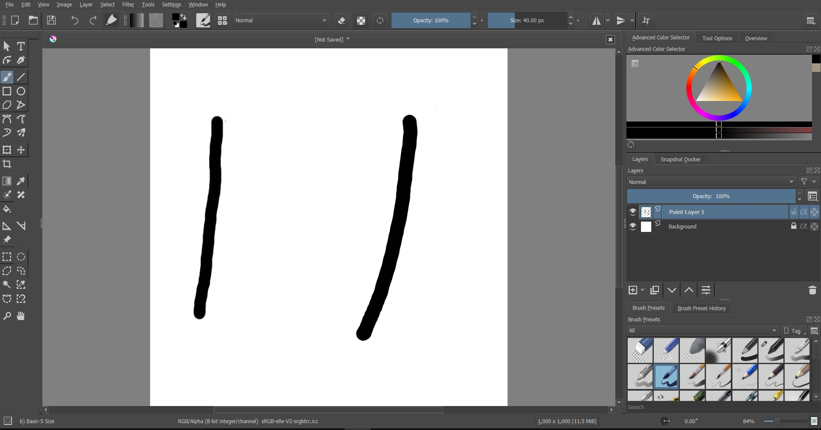Pick the Move tool
Image resolution: width=821 pixels, height=430 pixels.
pos(21,150)
